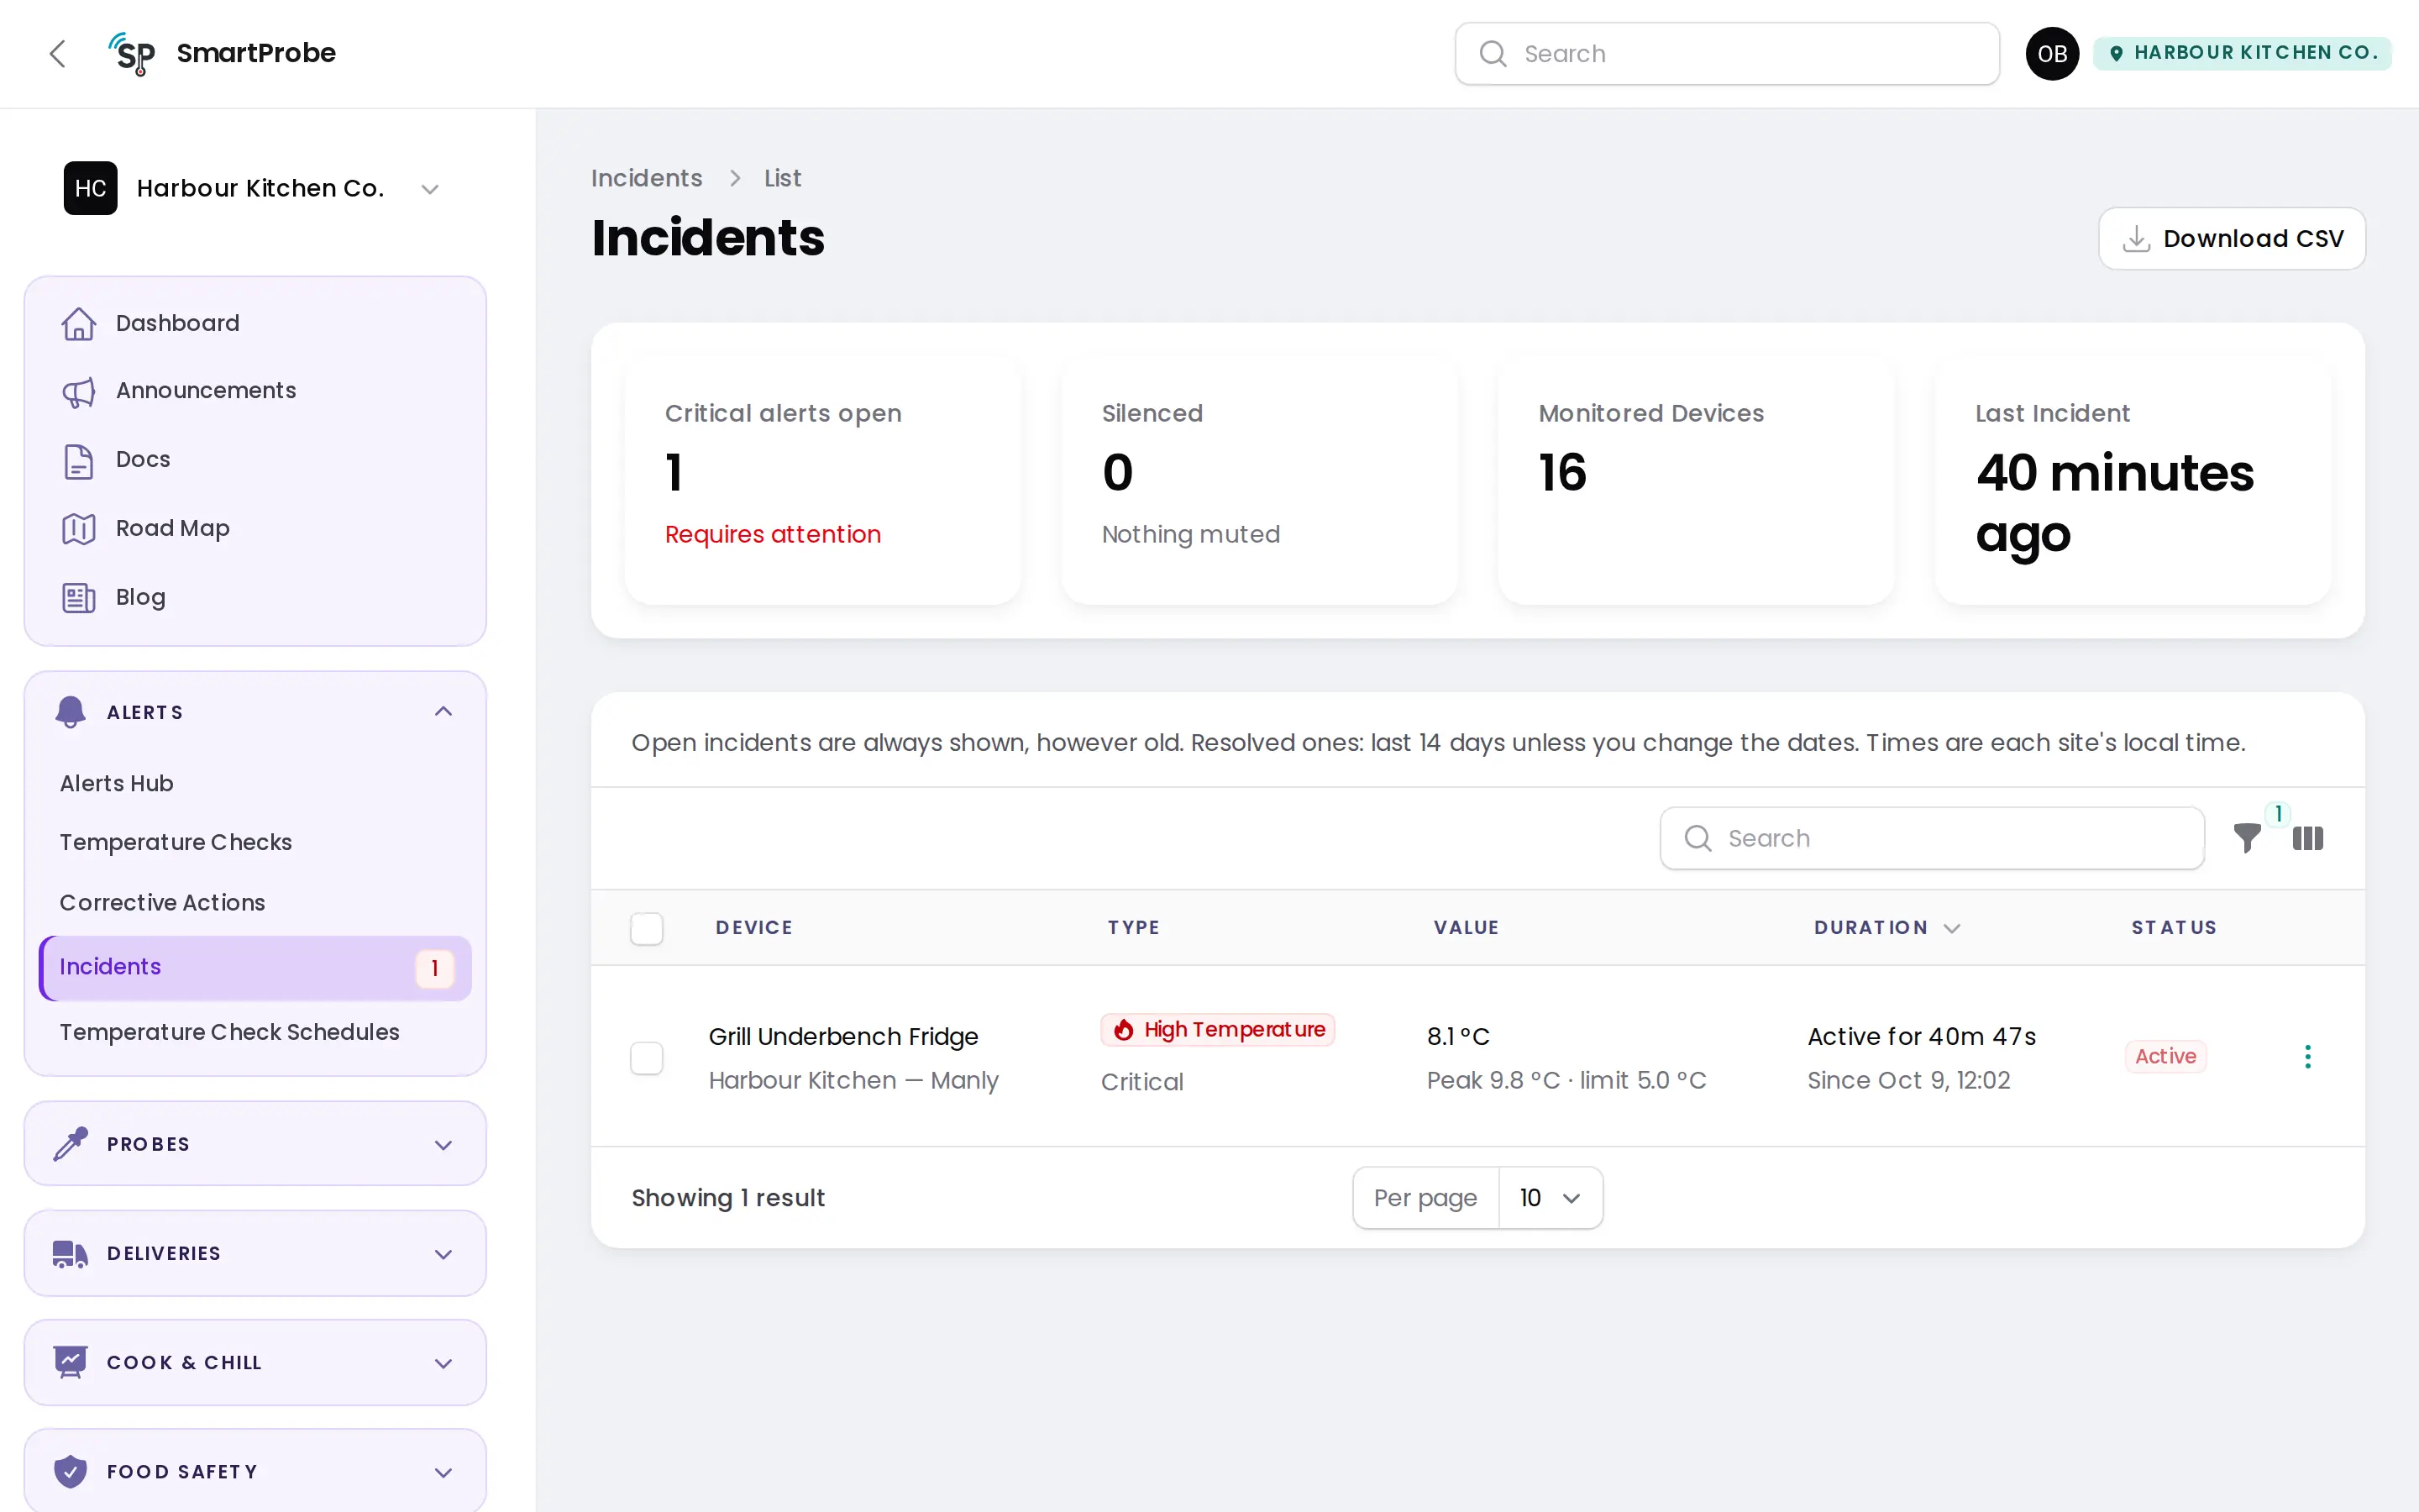Click the Dashboard home icon
2419x1512 pixels.
pyautogui.click(x=79, y=323)
